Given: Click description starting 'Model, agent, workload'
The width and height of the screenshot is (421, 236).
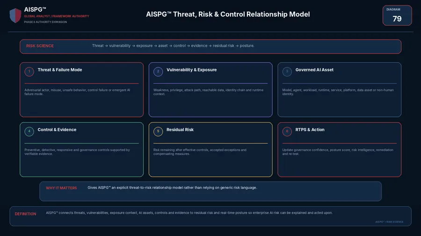Looking at the screenshot, I should pos(338,92).
